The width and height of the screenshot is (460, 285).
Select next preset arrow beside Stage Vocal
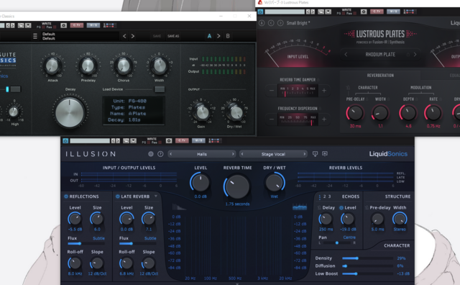pyautogui.click(x=304, y=154)
